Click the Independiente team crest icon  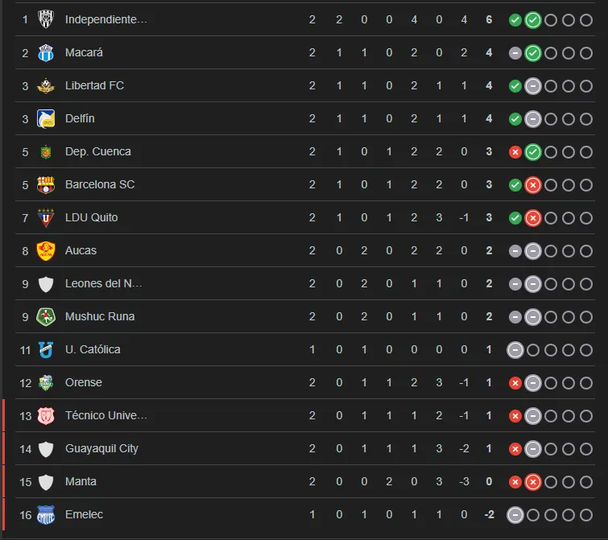(x=46, y=19)
